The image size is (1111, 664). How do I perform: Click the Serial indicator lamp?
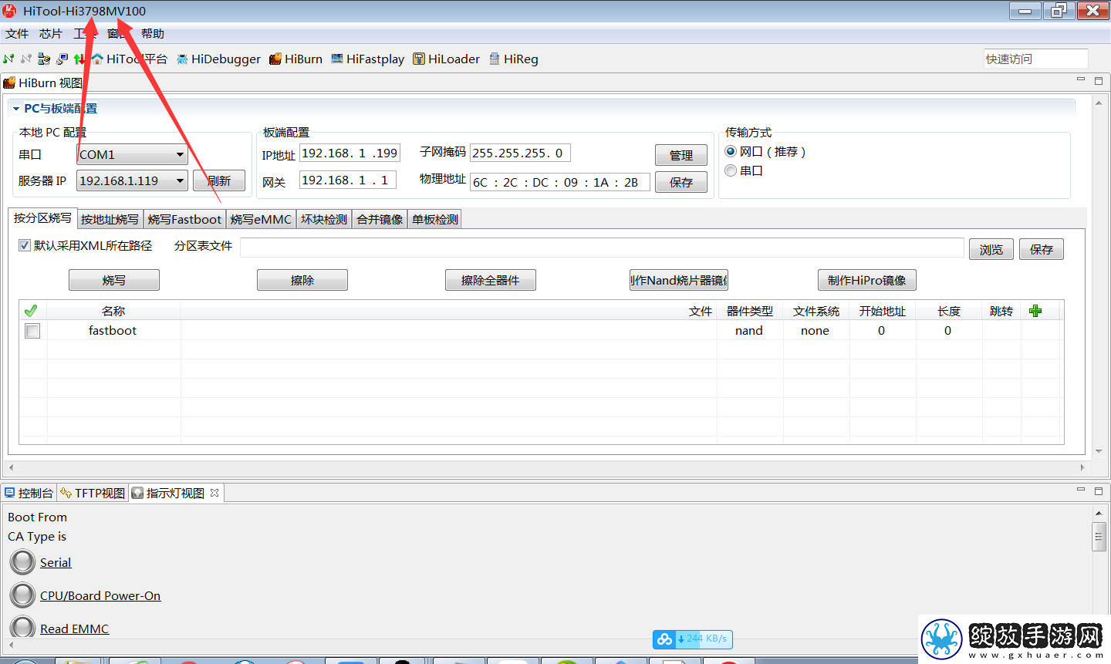pyautogui.click(x=22, y=562)
